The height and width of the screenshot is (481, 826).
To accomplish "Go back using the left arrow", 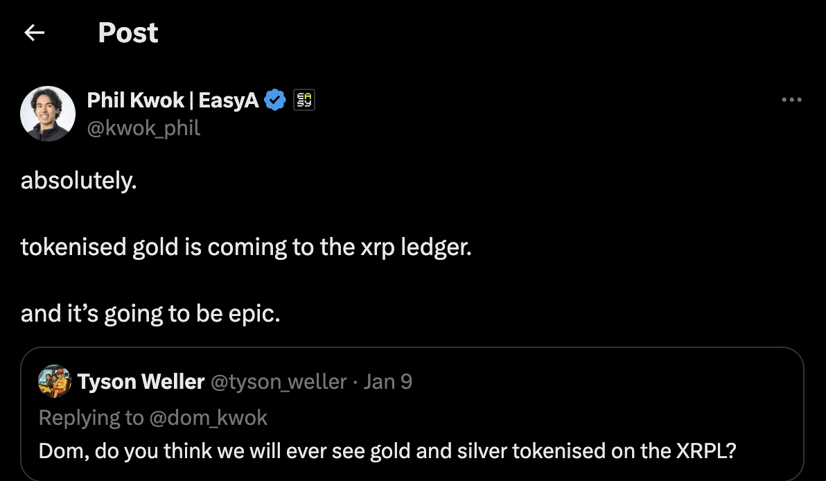I will 35,33.
